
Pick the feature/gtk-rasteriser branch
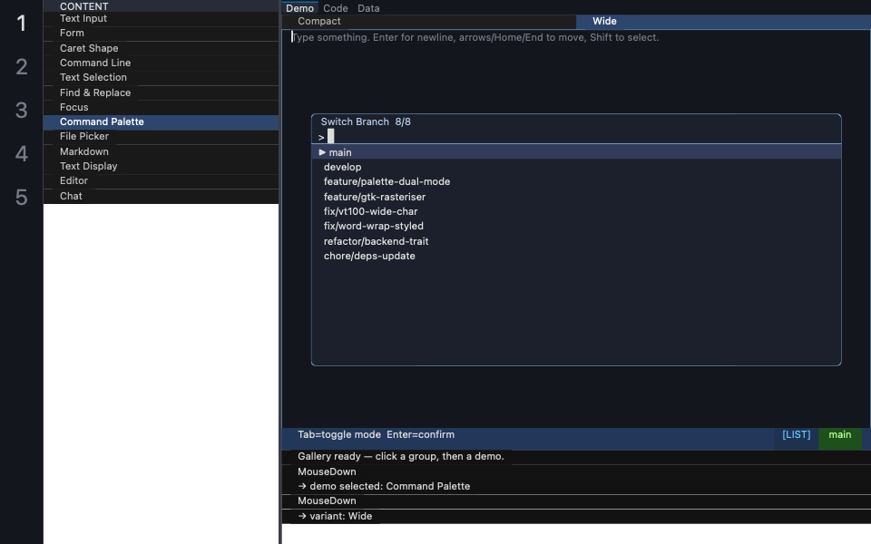click(577, 197)
